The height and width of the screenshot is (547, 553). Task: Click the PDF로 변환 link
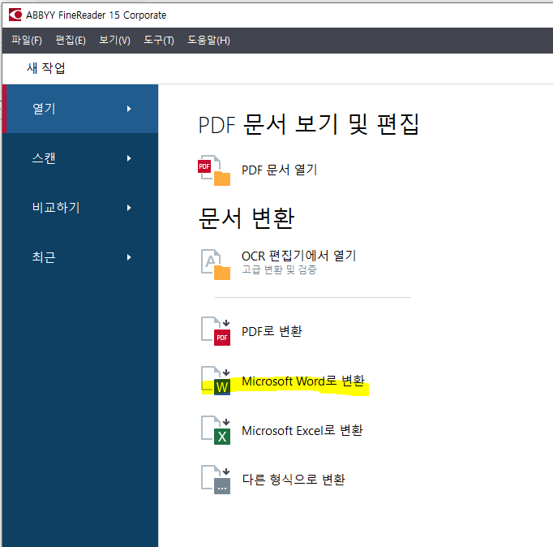coord(272,331)
